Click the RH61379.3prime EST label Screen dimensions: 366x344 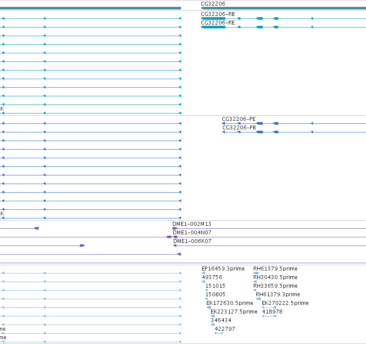(x=278, y=295)
